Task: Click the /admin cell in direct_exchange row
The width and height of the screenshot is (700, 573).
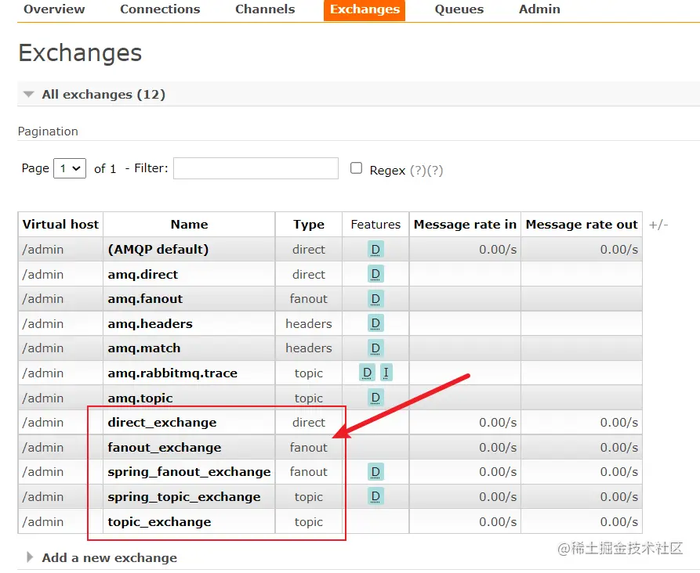Action: point(60,423)
